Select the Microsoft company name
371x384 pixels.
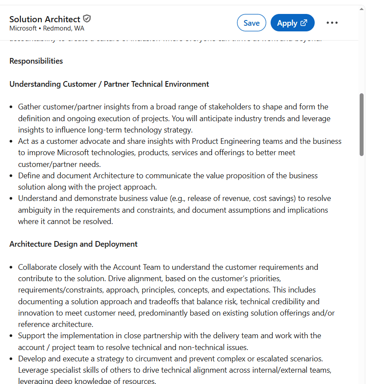point(23,28)
